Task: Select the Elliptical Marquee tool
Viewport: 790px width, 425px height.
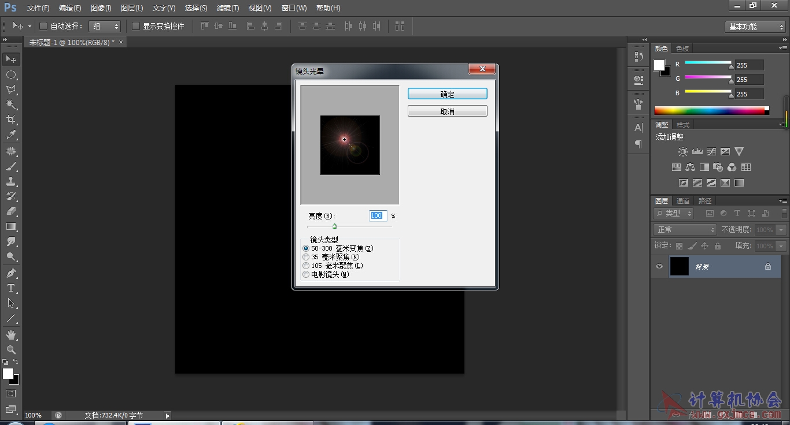Action: (x=11, y=75)
